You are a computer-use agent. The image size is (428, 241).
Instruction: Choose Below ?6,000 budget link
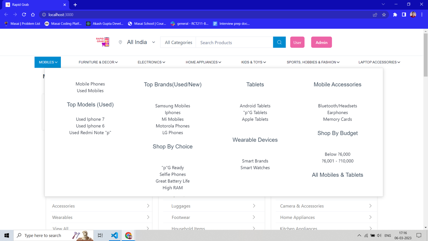[337, 154]
